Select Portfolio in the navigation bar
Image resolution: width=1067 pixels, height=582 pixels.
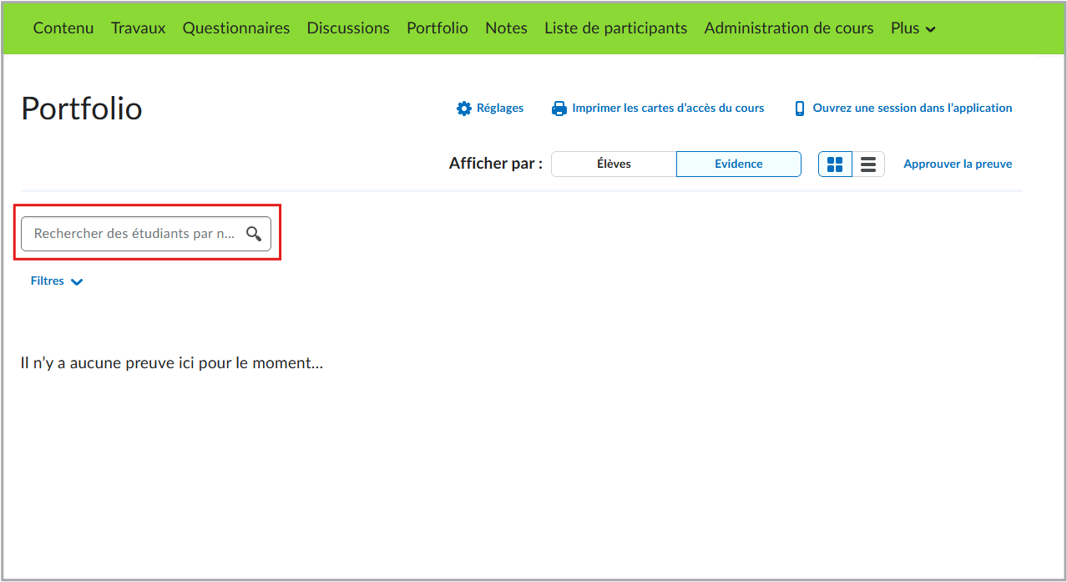coord(437,28)
